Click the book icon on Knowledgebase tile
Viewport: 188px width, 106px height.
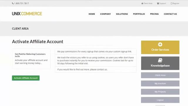coord(160,60)
